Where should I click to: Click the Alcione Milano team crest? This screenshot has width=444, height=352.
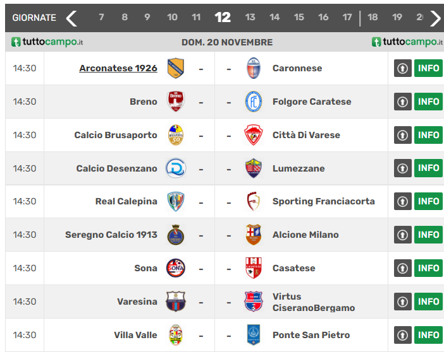click(x=253, y=235)
